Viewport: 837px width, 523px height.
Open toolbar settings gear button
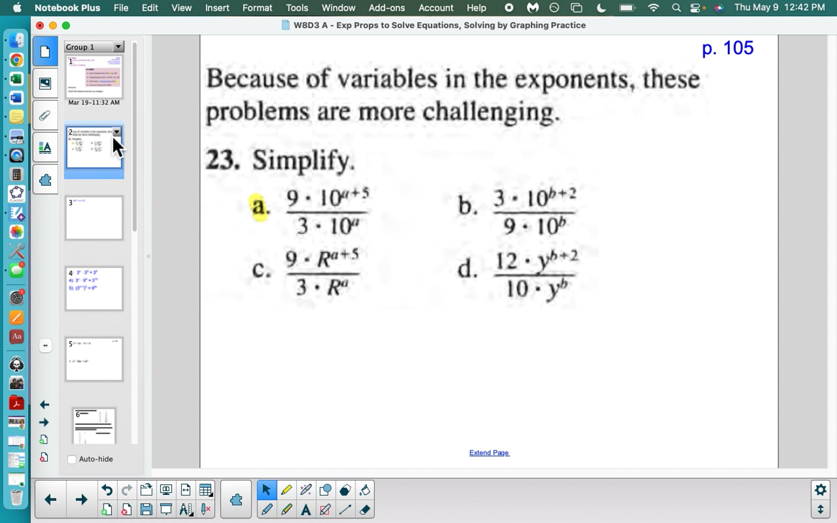click(x=820, y=490)
